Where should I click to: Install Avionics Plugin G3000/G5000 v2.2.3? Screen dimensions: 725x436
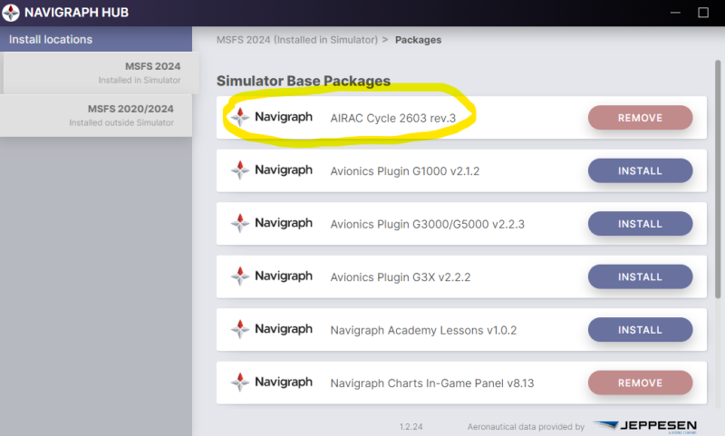click(641, 224)
